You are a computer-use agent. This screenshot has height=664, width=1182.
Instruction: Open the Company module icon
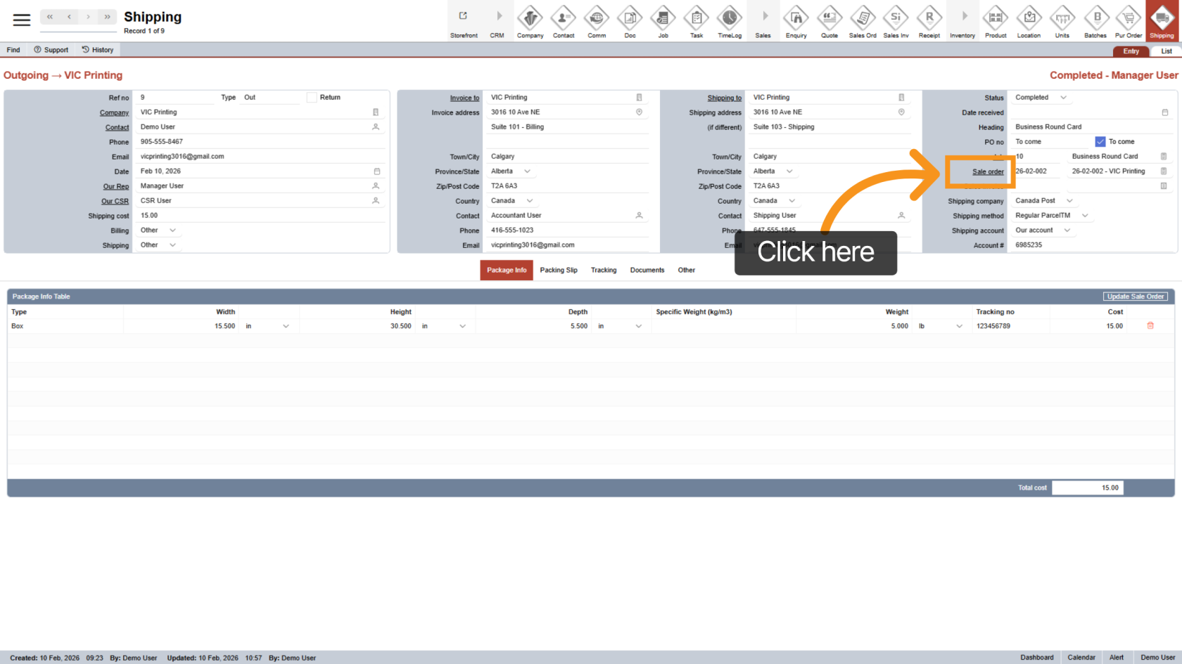click(x=530, y=21)
